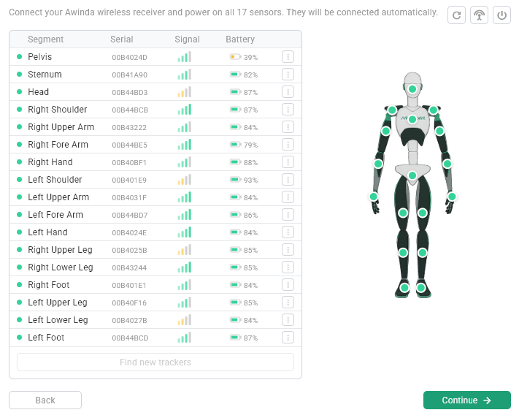Image resolution: width=519 pixels, height=418 pixels.
Task: Click serial number 00B44BD3
Action: coord(130,93)
